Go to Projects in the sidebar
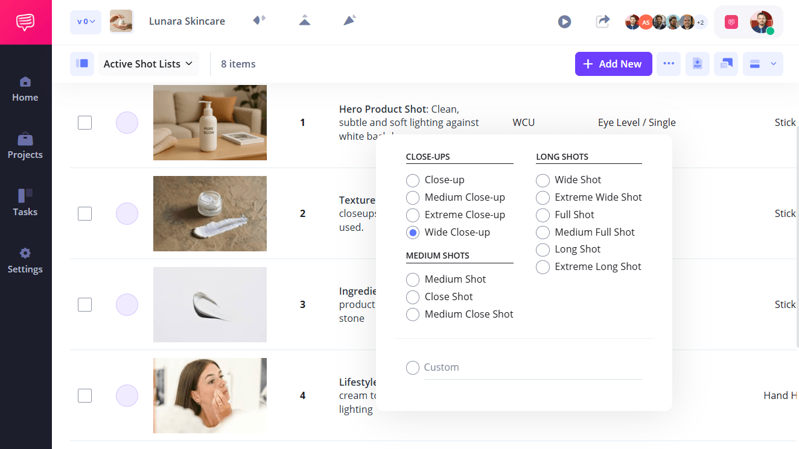The image size is (799, 449). (25, 146)
